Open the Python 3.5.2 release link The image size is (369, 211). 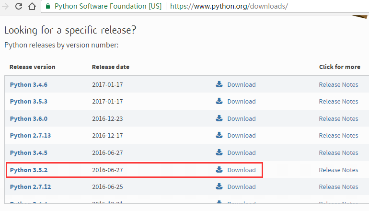28,170
